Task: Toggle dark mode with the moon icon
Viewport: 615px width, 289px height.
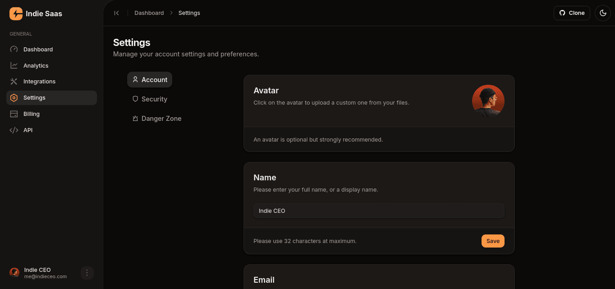Action: click(603, 13)
